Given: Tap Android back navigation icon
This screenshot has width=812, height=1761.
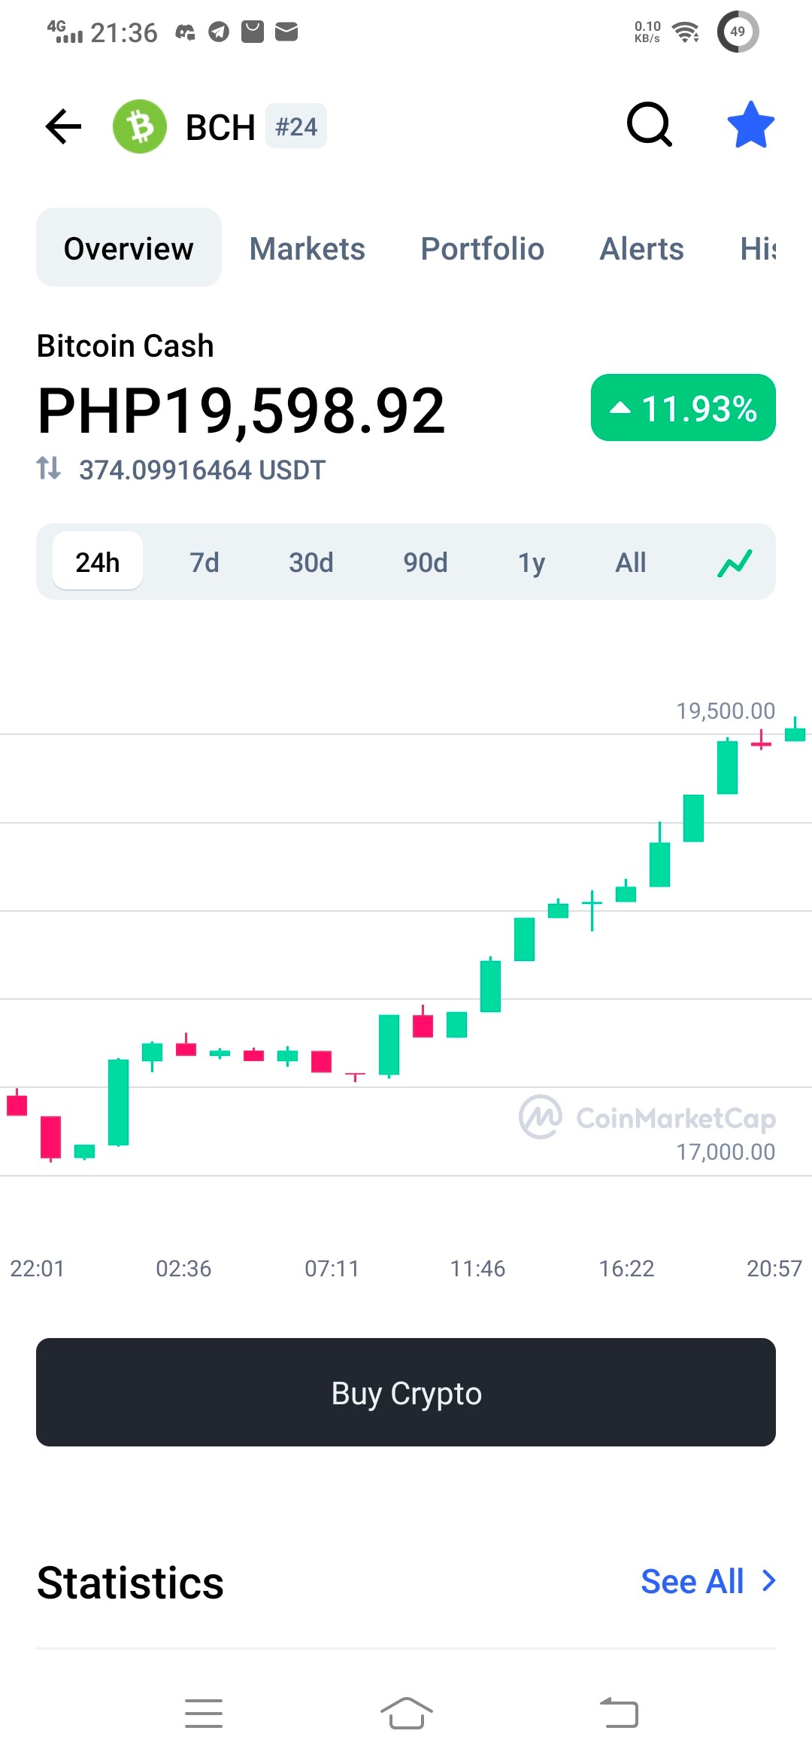Looking at the screenshot, I should 619,1713.
